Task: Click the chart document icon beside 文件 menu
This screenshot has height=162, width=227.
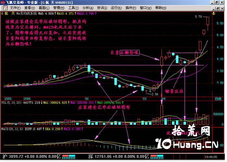Action: (x=5, y=8)
